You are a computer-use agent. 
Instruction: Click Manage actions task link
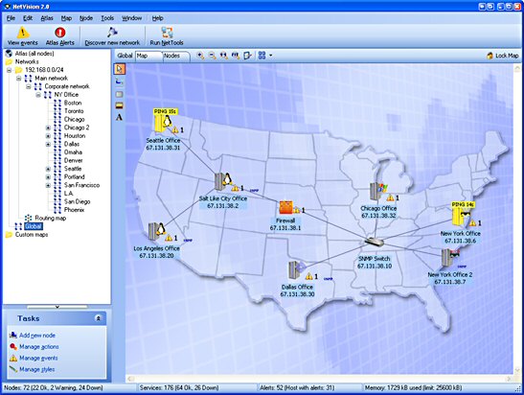[x=38, y=347]
